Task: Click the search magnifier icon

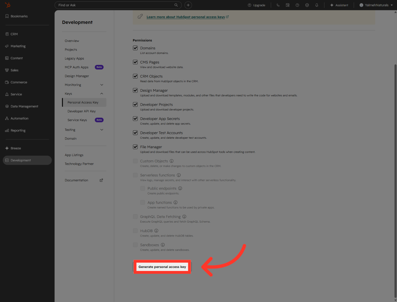Action: point(176,5)
